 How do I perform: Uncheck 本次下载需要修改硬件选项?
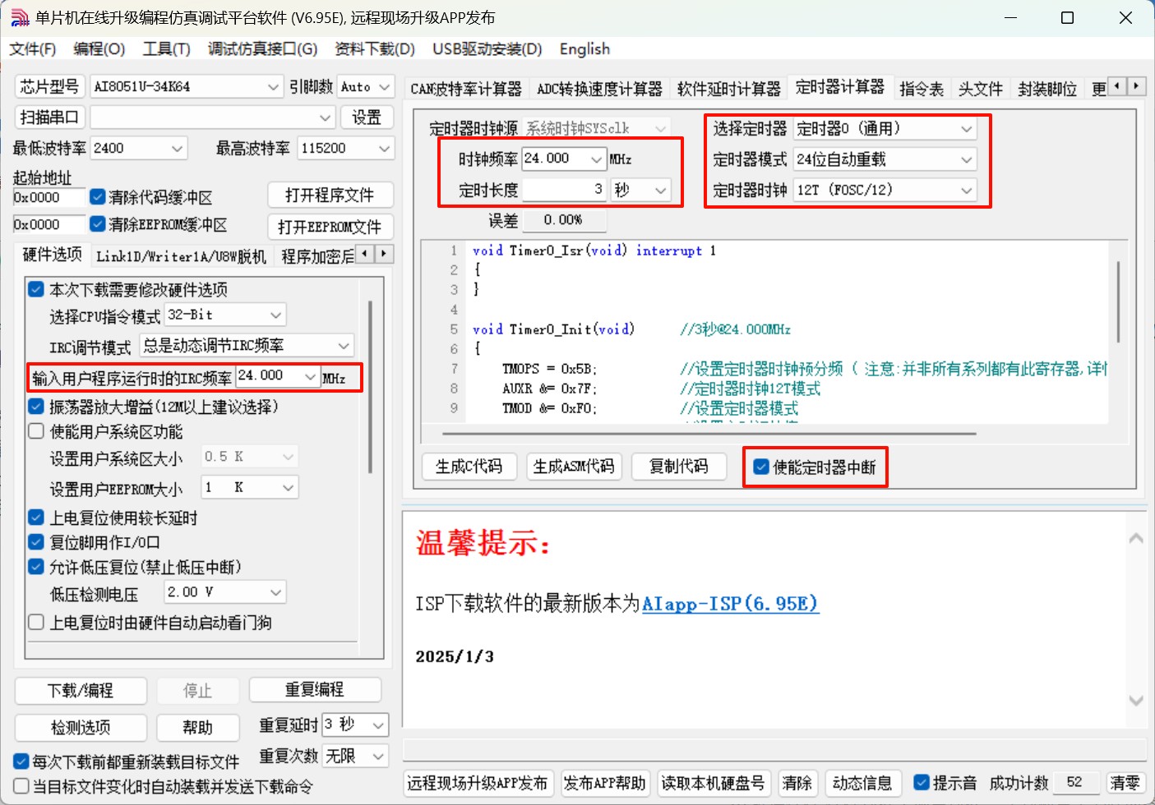click(x=36, y=289)
